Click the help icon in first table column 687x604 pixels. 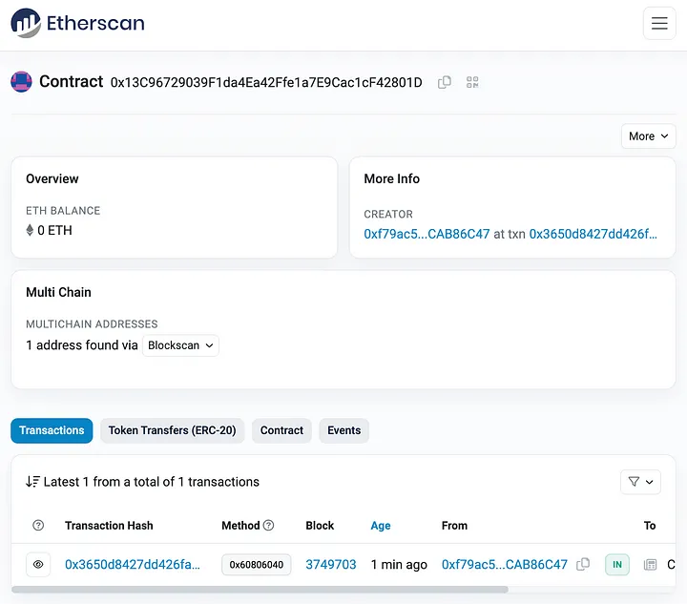[38, 526]
